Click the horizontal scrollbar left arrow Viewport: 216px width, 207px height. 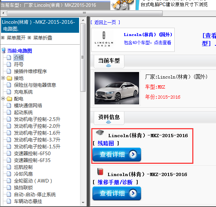pyautogui.click(x=3, y=13)
